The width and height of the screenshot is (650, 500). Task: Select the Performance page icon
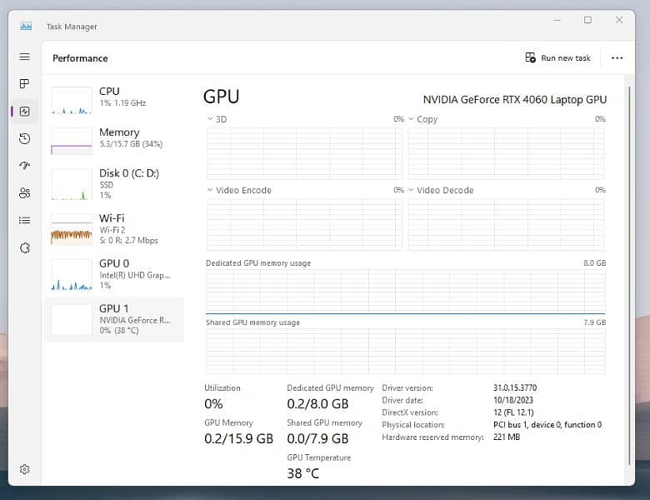(x=24, y=111)
